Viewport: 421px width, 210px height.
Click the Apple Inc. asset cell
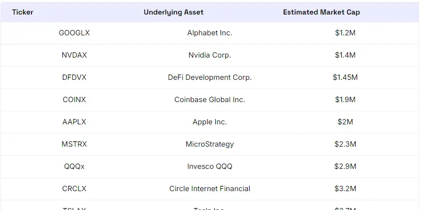[210, 122]
